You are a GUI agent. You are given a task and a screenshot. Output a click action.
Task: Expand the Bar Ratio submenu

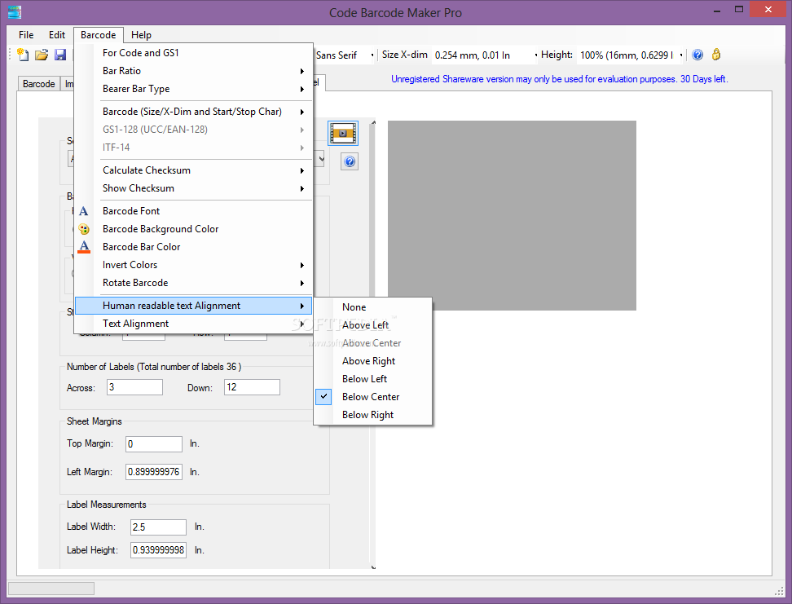click(193, 71)
